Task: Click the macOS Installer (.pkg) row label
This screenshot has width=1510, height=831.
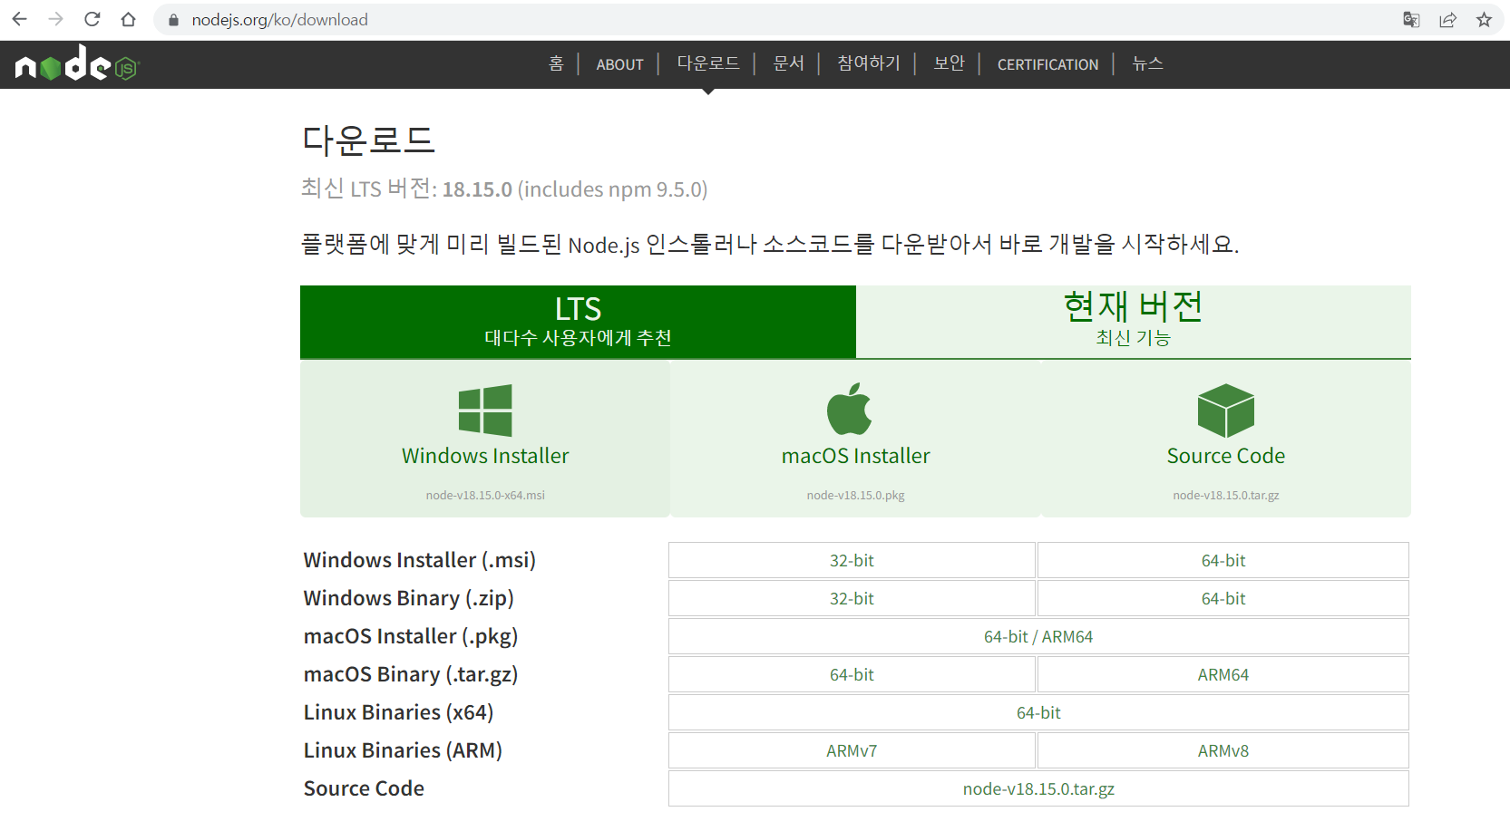Action: click(x=411, y=636)
